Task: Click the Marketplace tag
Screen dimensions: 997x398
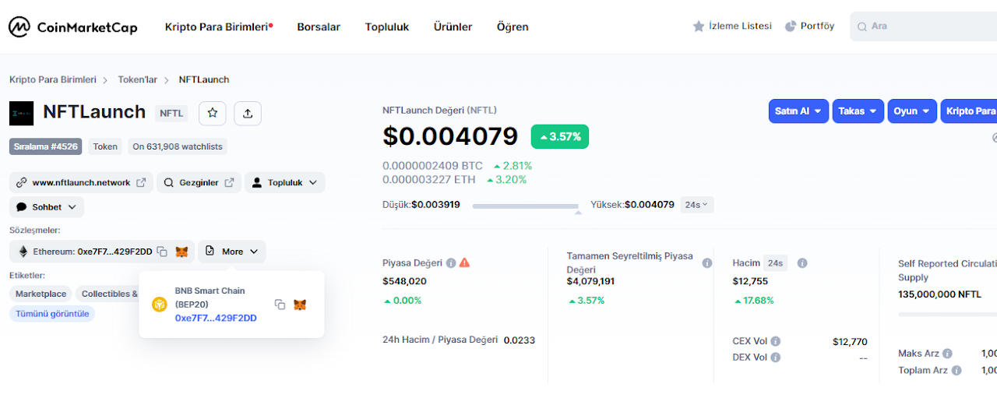Action: [x=41, y=294]
